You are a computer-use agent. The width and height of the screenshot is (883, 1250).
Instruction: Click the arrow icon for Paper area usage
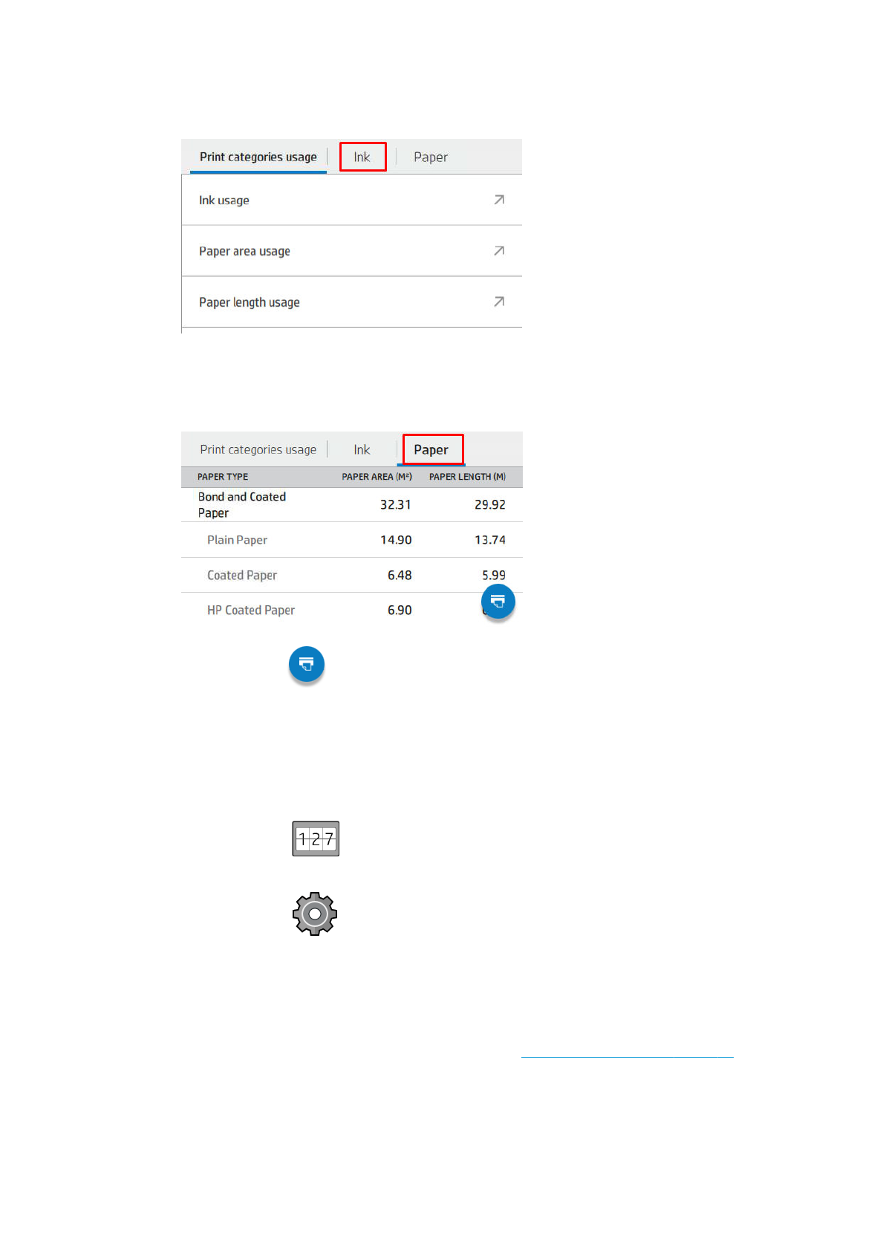[499, 251]
